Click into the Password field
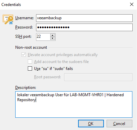 84,27
